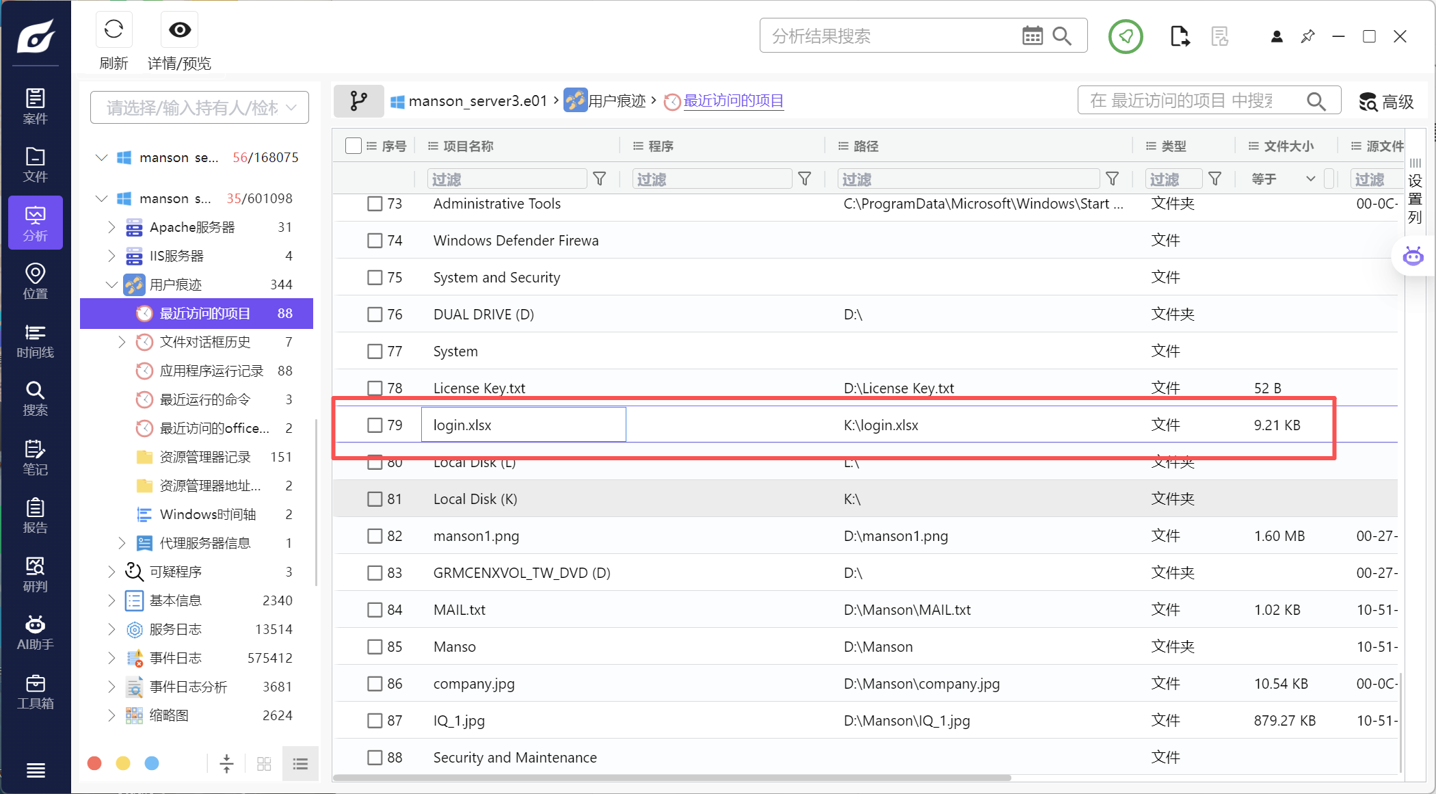The width and height of the screenshot is (1436, 794).
Task: Open the AI助手 sidebar icon
Action: pos(35,633)
